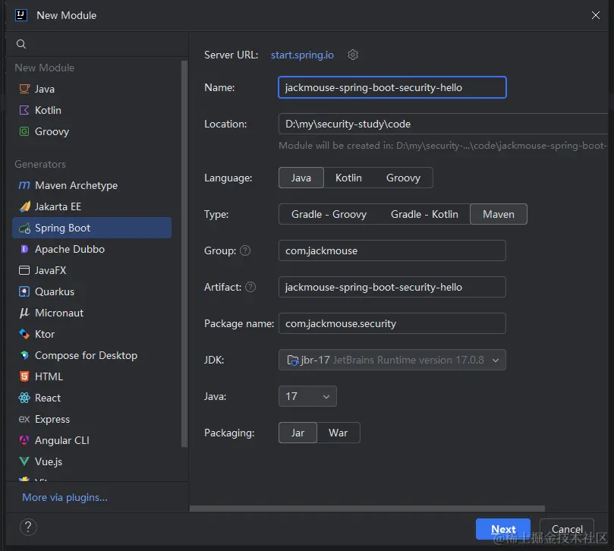The height and width of the screenshot is (551, 614).
Task: Click the Angular CLI icon
Action: click(x=24, y=440)
